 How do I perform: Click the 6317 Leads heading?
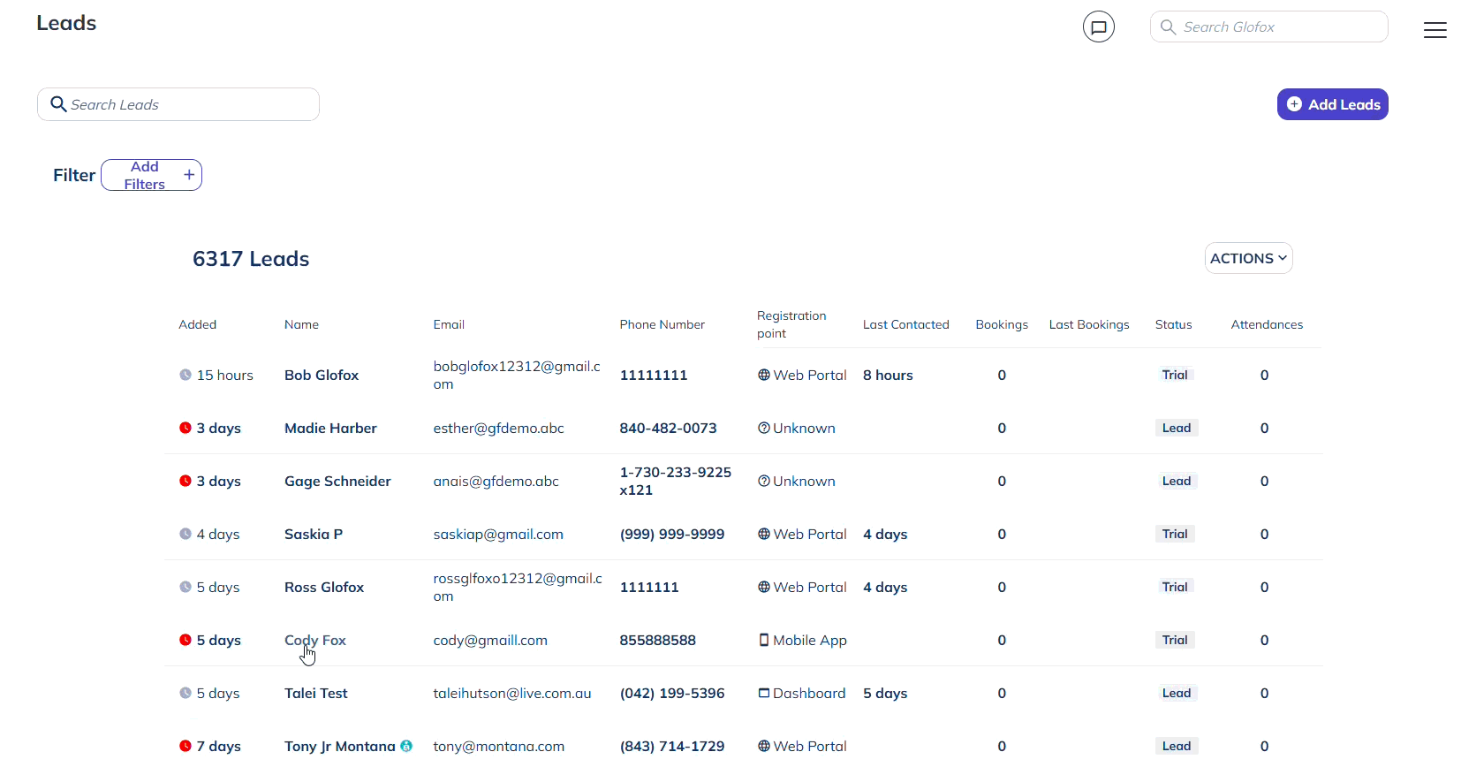point(251,259)
